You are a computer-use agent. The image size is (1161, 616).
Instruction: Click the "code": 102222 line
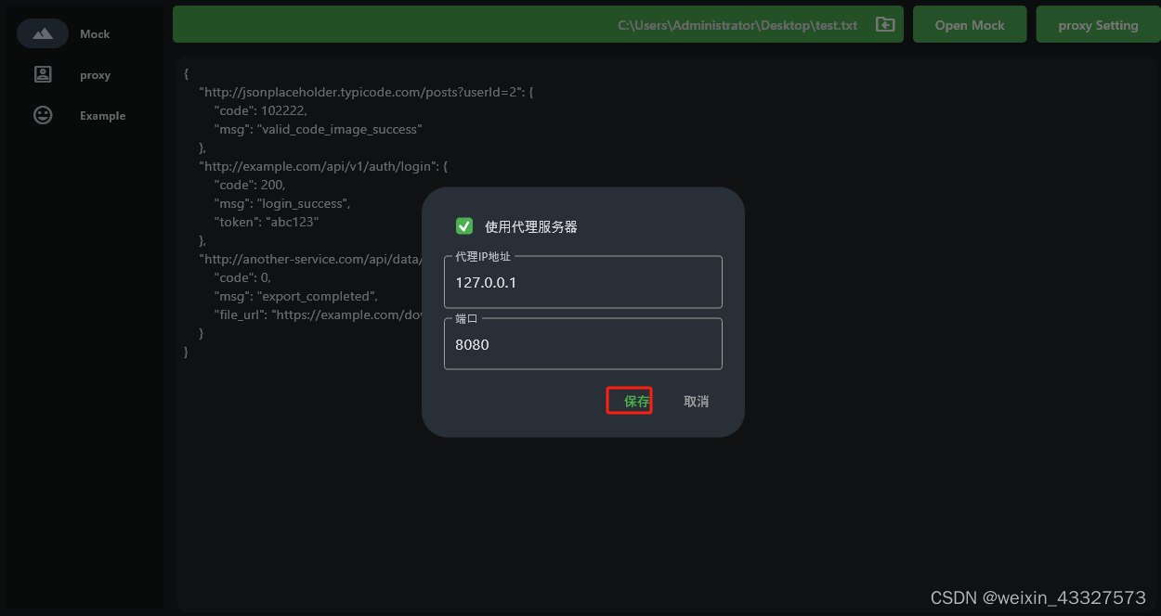pyautogui.click(x=260, y=110)
